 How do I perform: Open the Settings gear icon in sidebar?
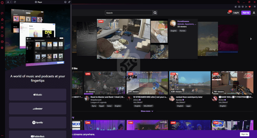(x=2, y=48)
